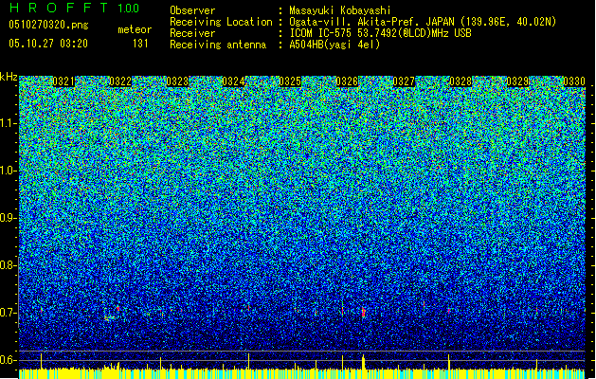
Task: Click the kHz axis unit label
Action: point(9,77)
